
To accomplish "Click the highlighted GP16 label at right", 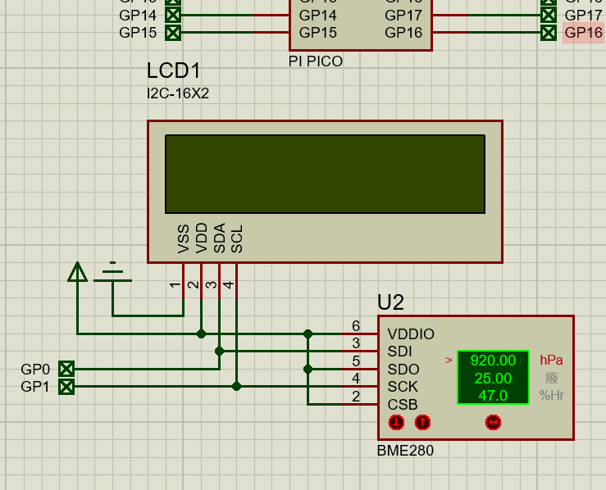I will pyautogui.click(x=584, y=33).
